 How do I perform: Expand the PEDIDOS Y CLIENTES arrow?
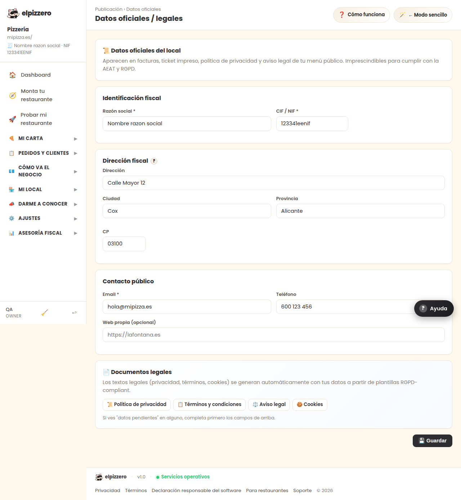tap(76, 153)
